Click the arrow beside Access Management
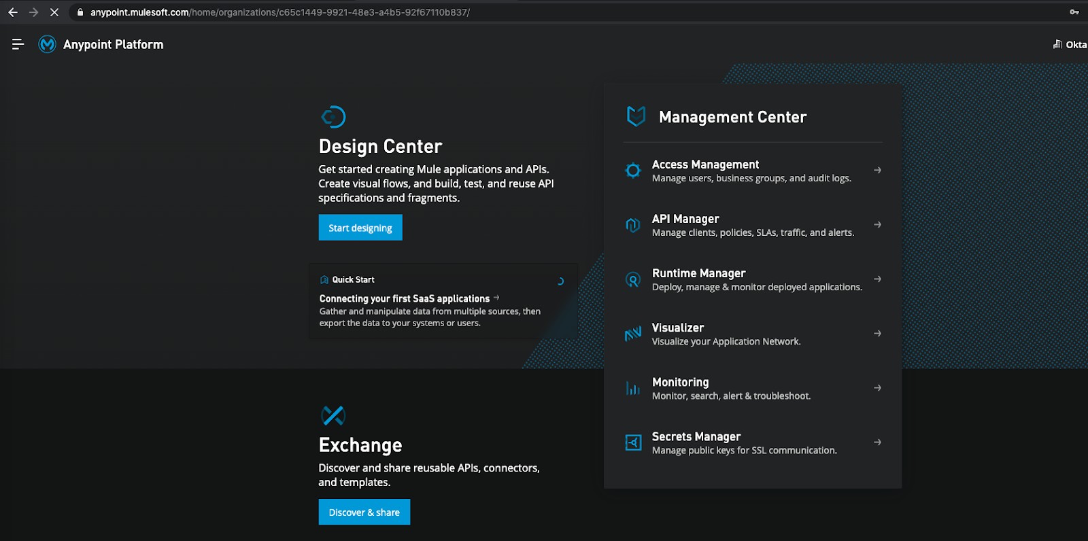The height and width of the screenshot is (541, 1088). point(877,170)
